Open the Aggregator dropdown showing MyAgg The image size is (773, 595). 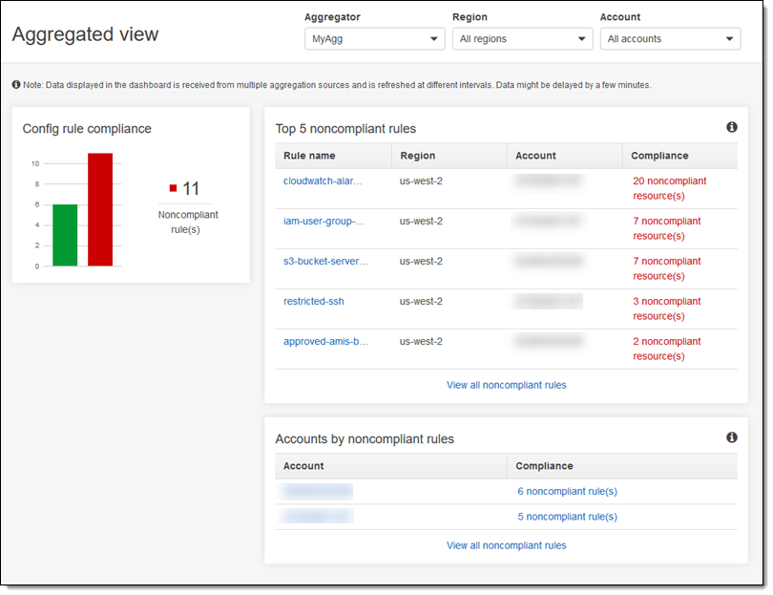pos(374,39)
